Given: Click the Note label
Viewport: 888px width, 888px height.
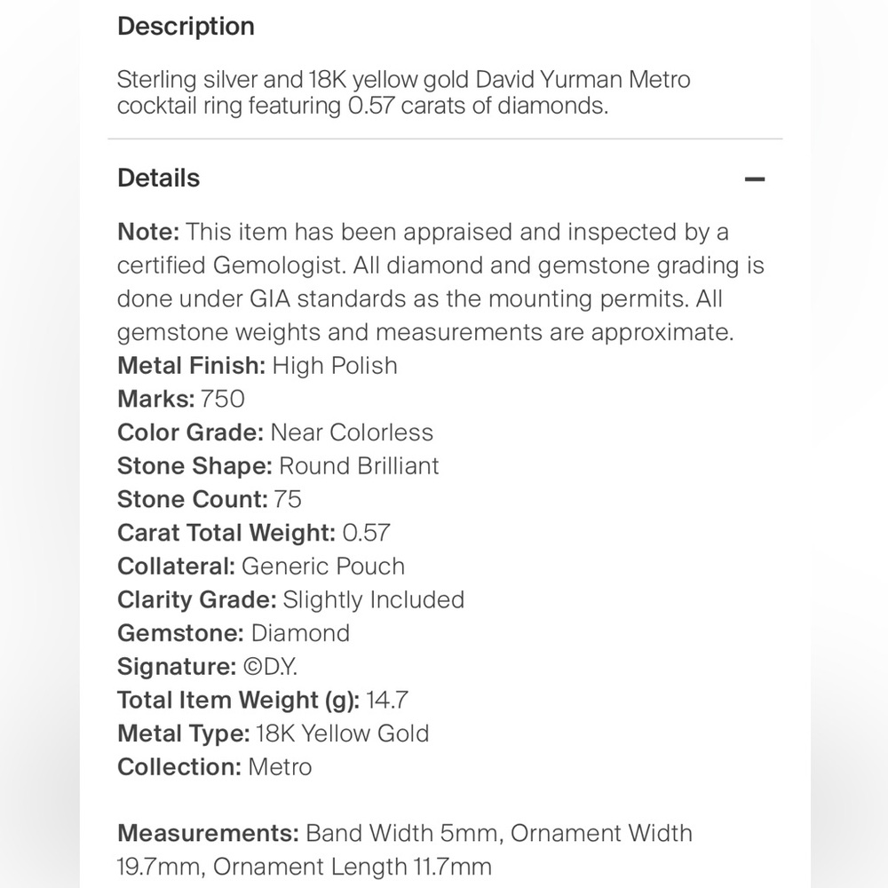Looking at the screenshot, I should 148,232.
